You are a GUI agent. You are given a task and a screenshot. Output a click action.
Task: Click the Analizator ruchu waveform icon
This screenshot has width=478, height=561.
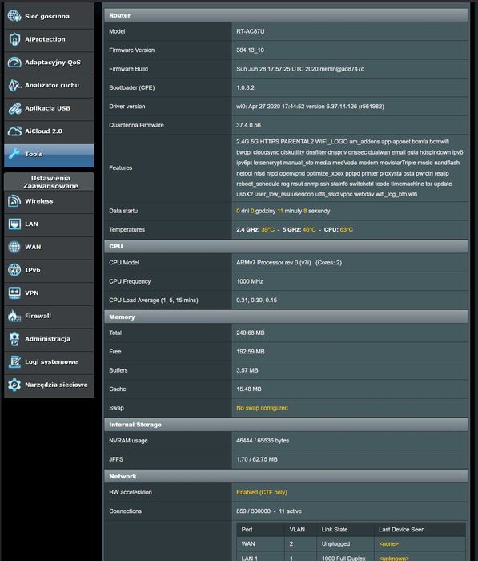(14, 85)
